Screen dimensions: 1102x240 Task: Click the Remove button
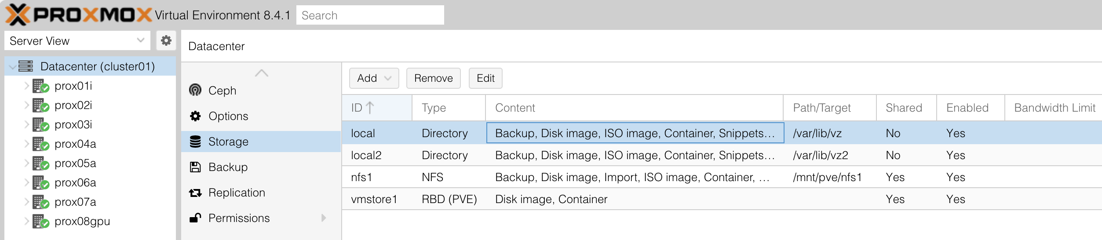point(433,78)
